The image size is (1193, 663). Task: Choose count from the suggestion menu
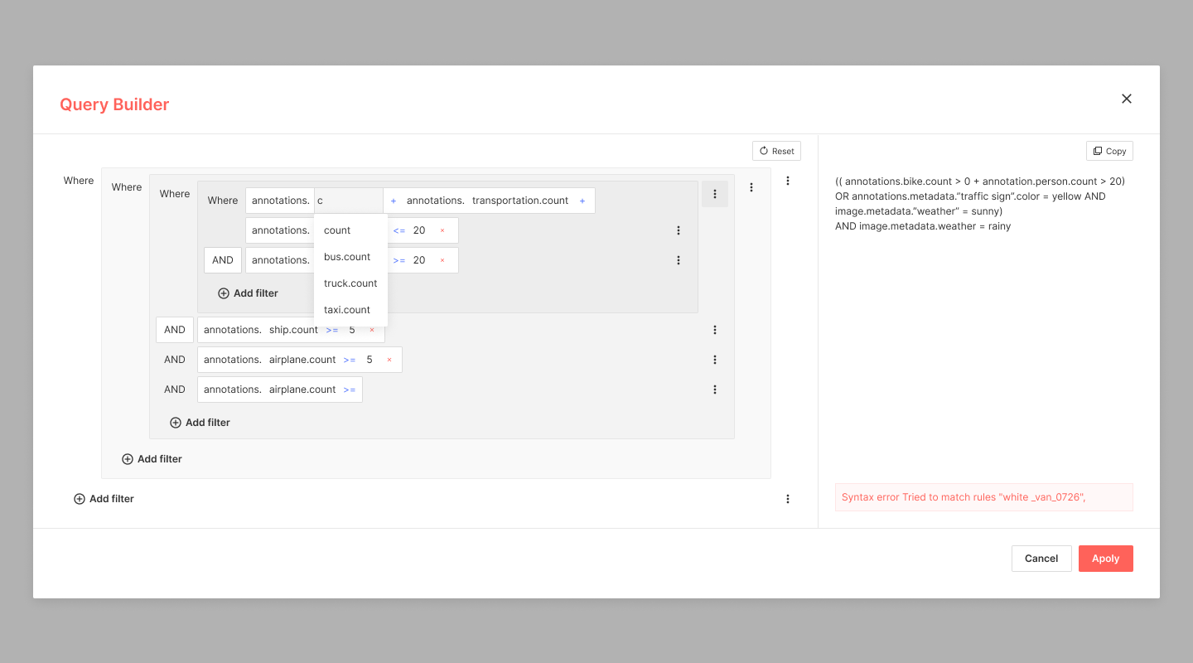(x=336, y=230)
